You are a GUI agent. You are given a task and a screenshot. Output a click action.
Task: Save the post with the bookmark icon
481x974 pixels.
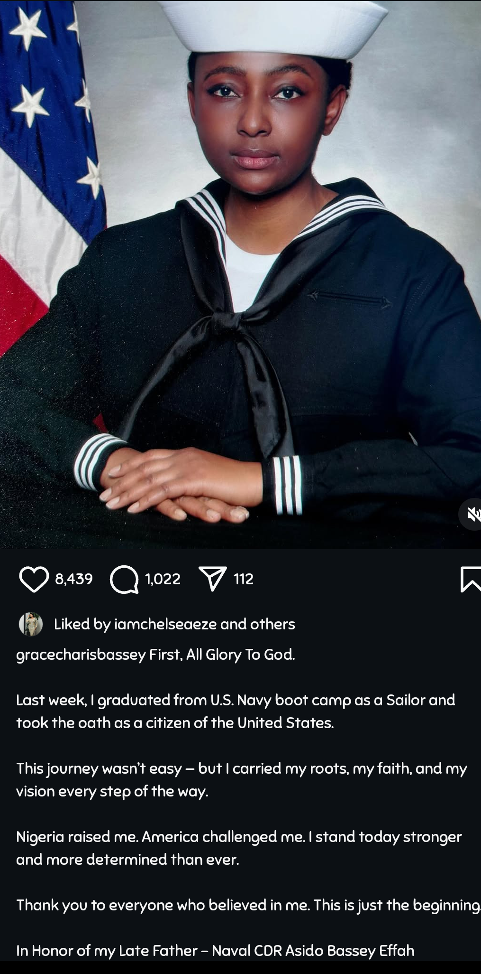[471, 580]
